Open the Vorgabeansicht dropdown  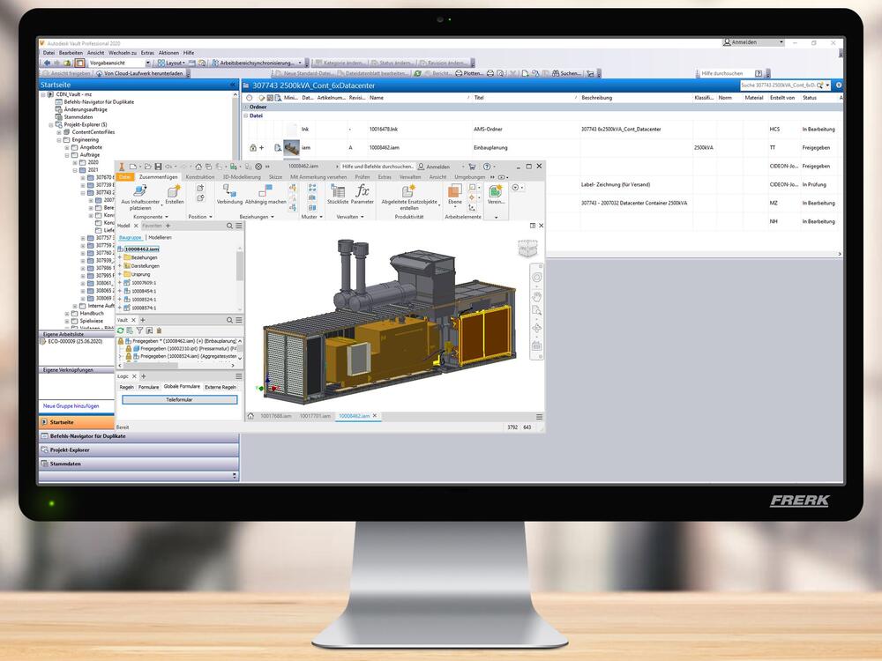[148, 63]
